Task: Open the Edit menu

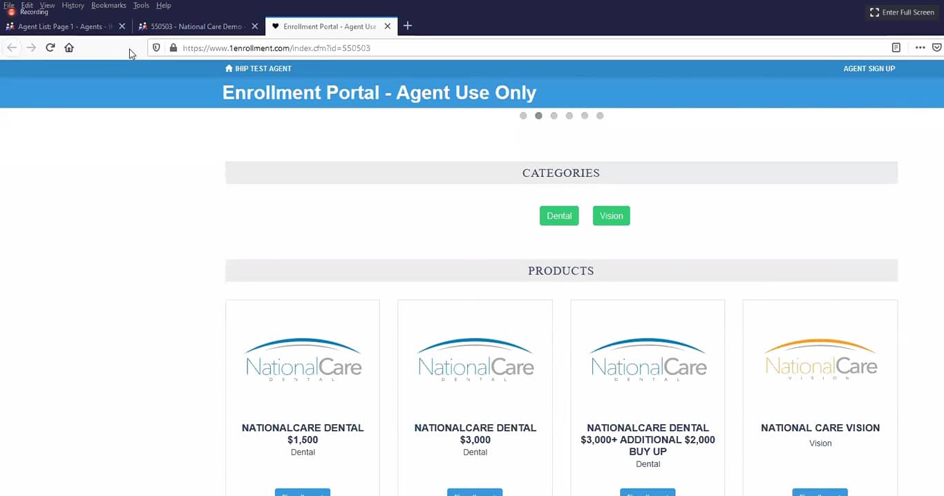Action: coord(27,5)
